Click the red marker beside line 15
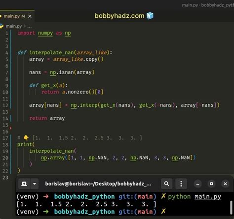234x219 pixels. [x=10, y=128]
